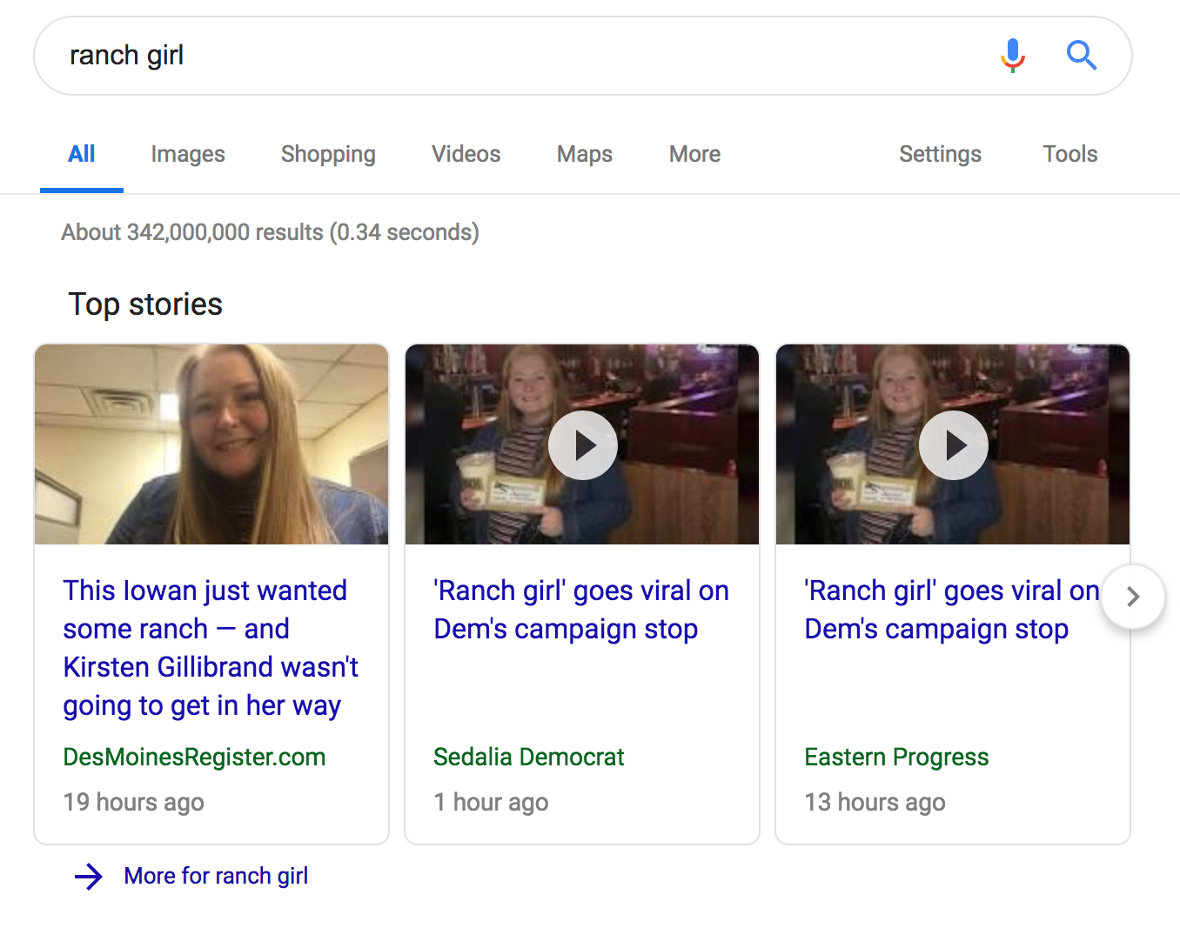Image resolution: width=1180 pixels, height=948 pixels.
Task: Go to the Videos tab
Action: point(466,155)
